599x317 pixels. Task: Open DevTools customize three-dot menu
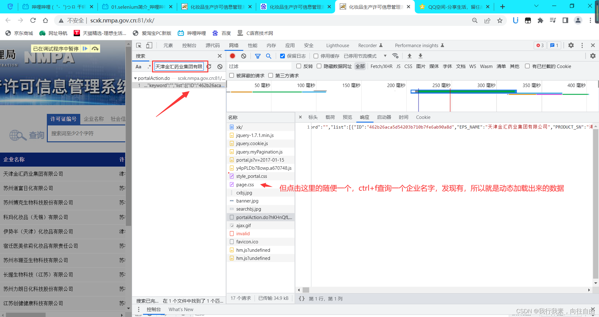tap(582, 45)
